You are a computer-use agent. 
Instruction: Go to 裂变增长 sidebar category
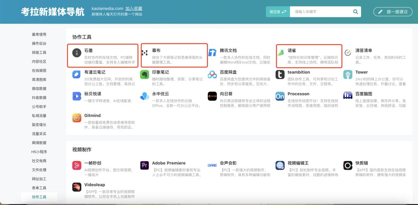click(x=39, y=125)
